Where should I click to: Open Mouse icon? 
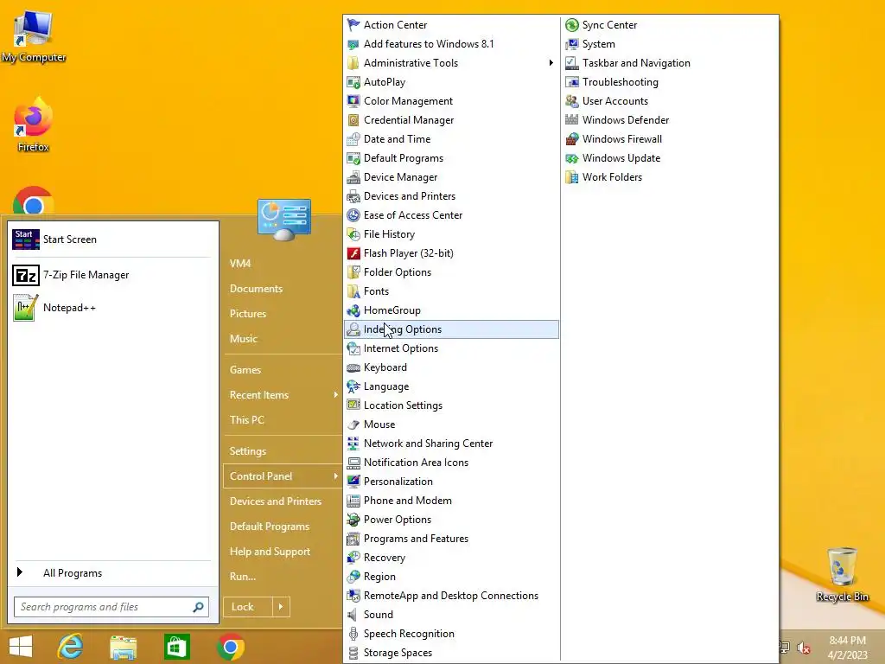(x=353, y=425)
